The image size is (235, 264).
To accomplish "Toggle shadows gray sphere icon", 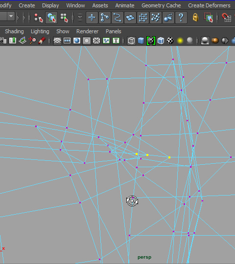I will click(x=190, y=41).
